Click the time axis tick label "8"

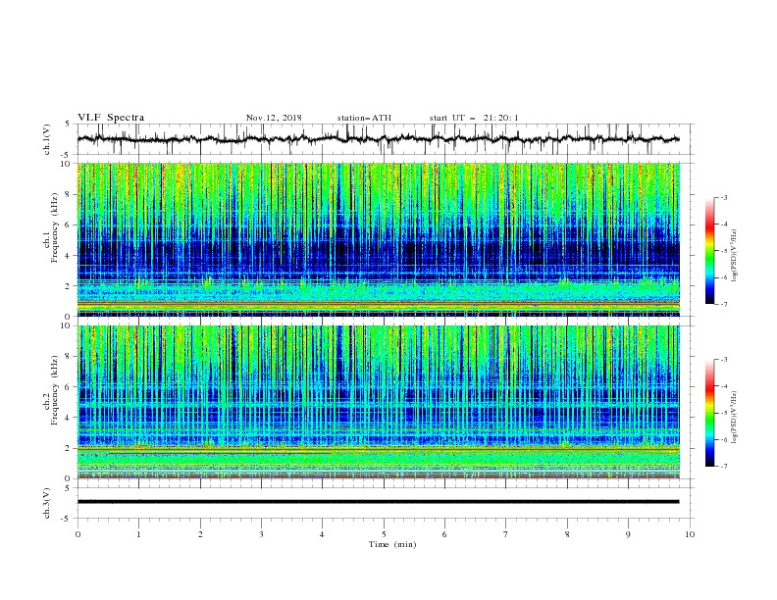pos(567,534)
